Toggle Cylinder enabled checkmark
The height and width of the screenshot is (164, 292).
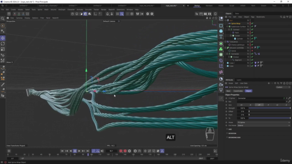pos(252,39)
